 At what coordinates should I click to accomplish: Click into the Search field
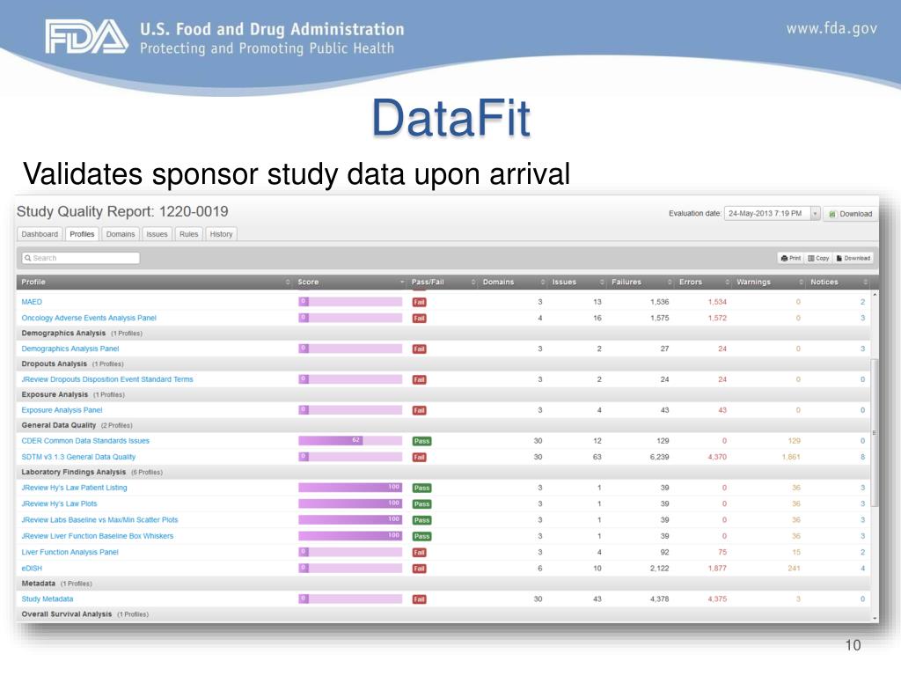pyautogui.click(x=81, y=258)
